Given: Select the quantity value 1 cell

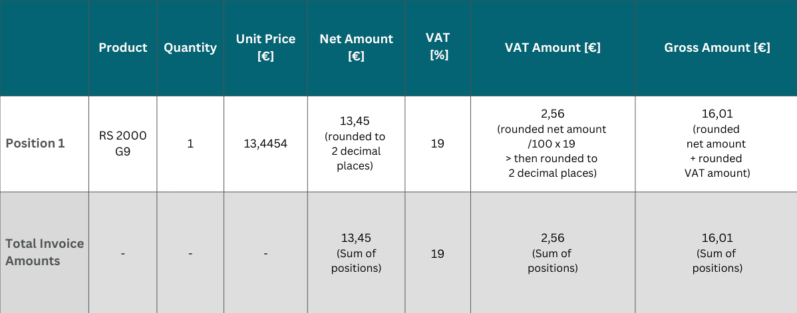Looking at the screenshot, I should pyautogui.click(x=190, y=144).
